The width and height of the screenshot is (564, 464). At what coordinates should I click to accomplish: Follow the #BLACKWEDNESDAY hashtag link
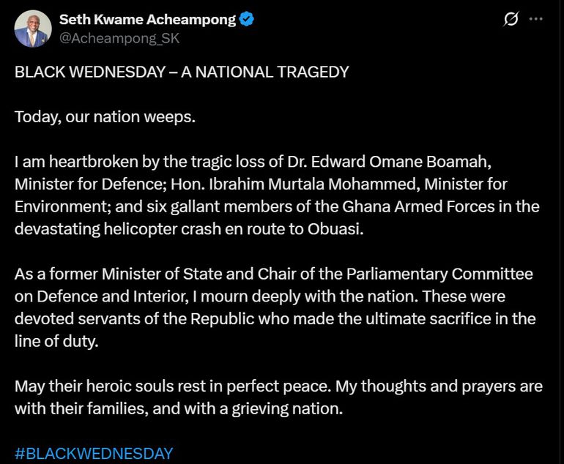94,454
